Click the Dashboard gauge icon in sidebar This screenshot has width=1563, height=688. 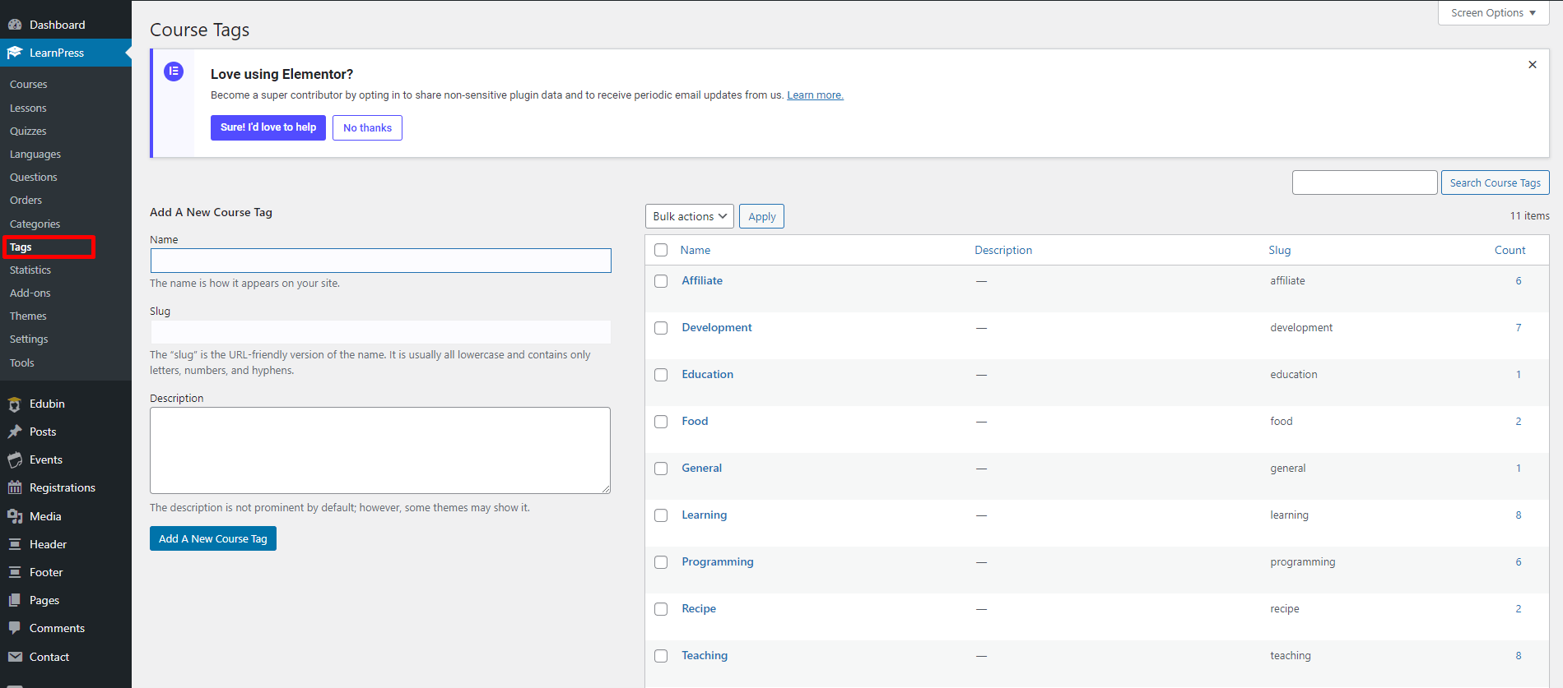[15, 25]
